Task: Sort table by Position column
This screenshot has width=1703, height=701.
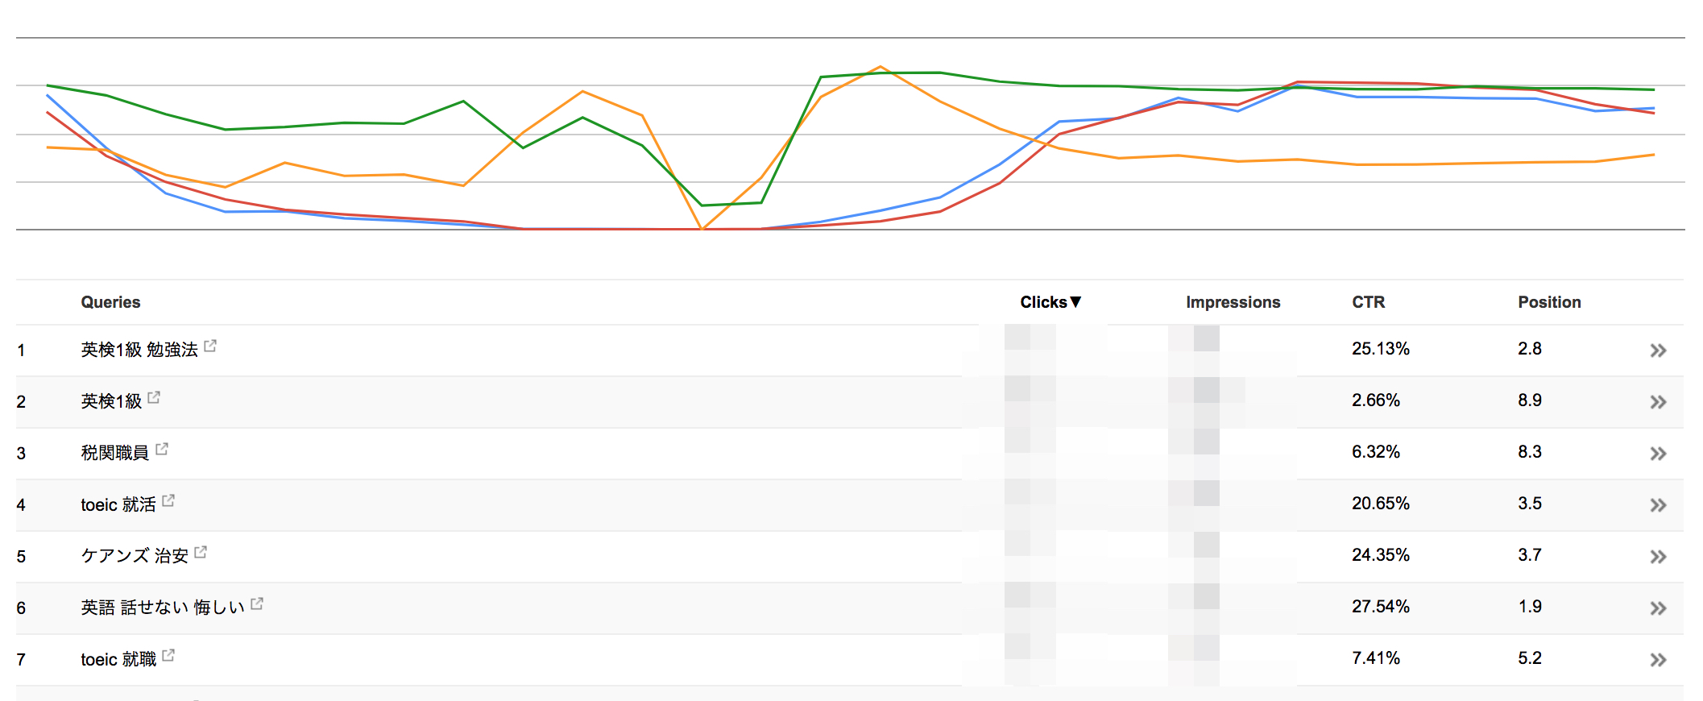Action: click(x=1549, y=302)
